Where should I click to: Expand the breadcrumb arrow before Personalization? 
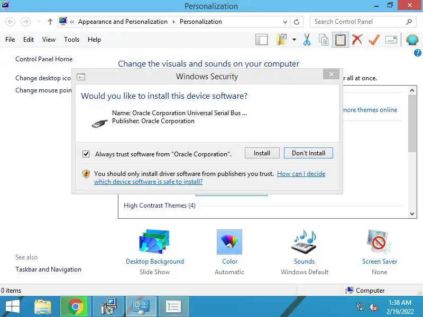coord(174,22)
